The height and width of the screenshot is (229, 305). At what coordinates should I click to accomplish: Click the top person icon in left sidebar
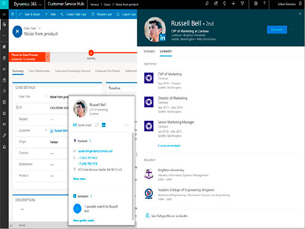4,25
